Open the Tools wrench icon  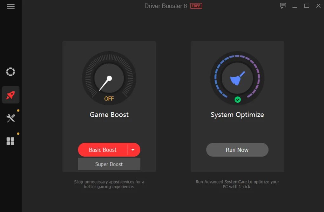(x=11, y=118)
